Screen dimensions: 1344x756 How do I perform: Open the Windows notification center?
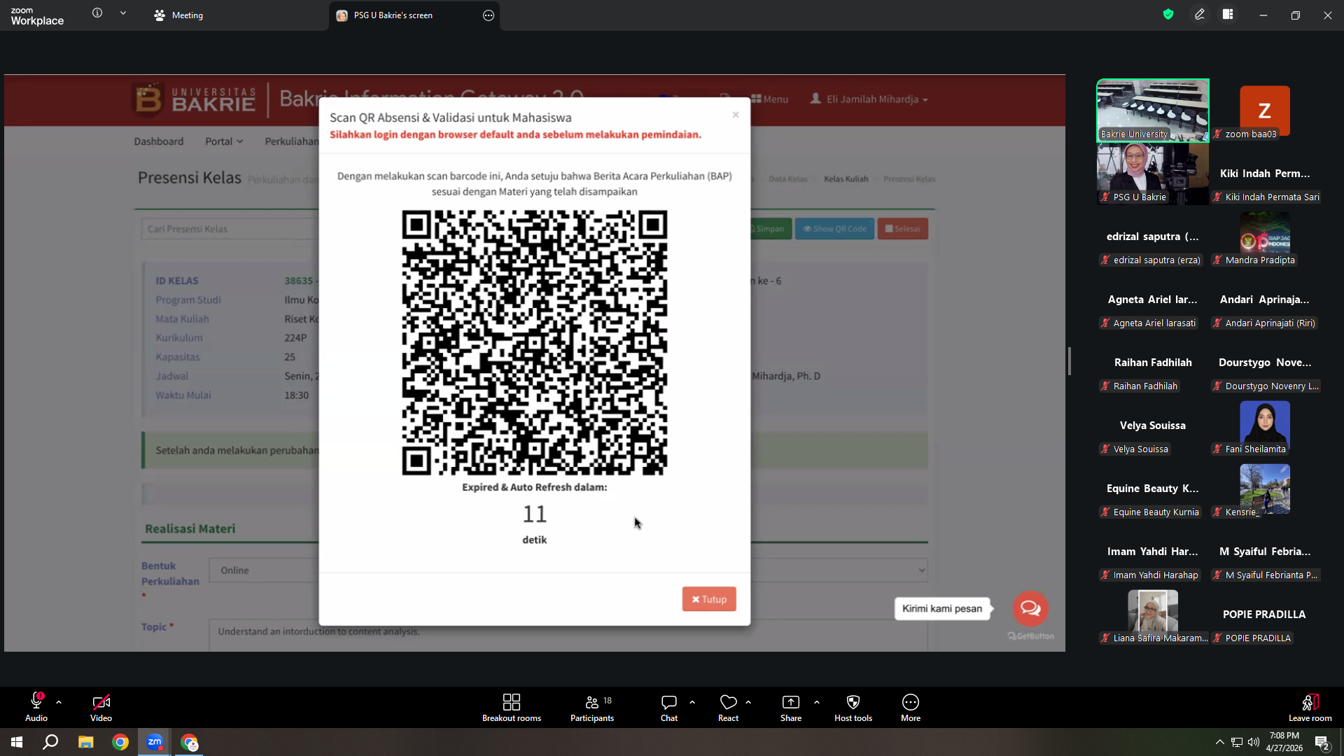pos(1322,743)
